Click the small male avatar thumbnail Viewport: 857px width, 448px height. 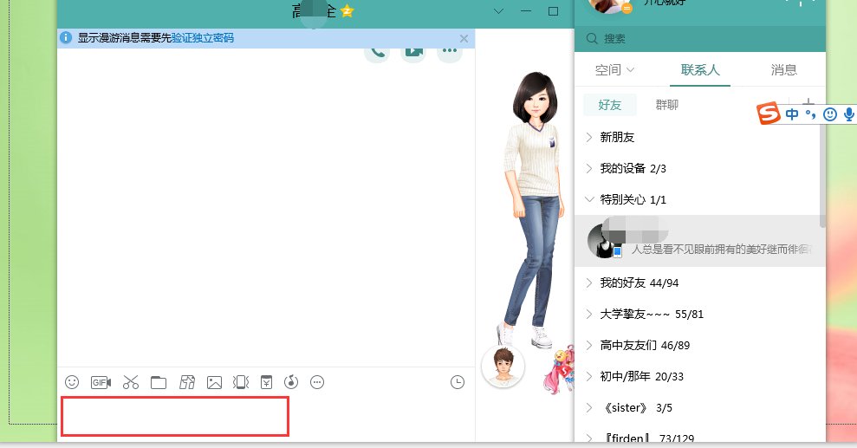(503, 366)
